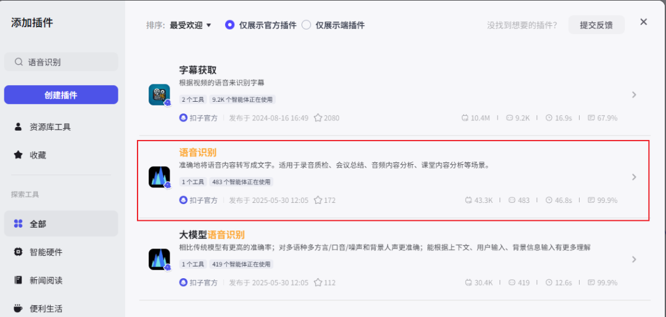This screenshot has height=317, width=666.
Task: Click the 语音识别 plugin waveform icon
Action: [x=159, y=177]
